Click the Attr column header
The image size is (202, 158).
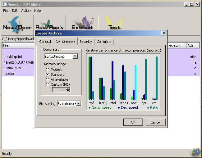pyautogui.click(x=193, y=45)
